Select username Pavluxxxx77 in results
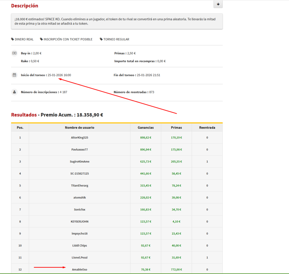Screen dimensions: 289x274 tap(79, 150)
